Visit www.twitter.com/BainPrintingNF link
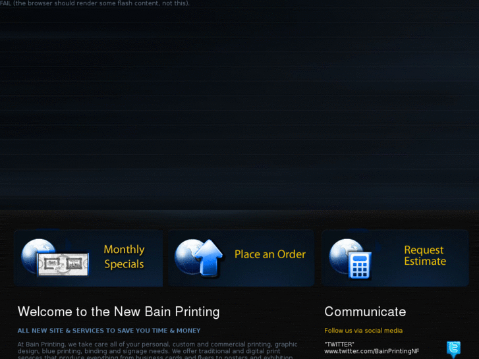The image size is (479, 359). point(372,351)
